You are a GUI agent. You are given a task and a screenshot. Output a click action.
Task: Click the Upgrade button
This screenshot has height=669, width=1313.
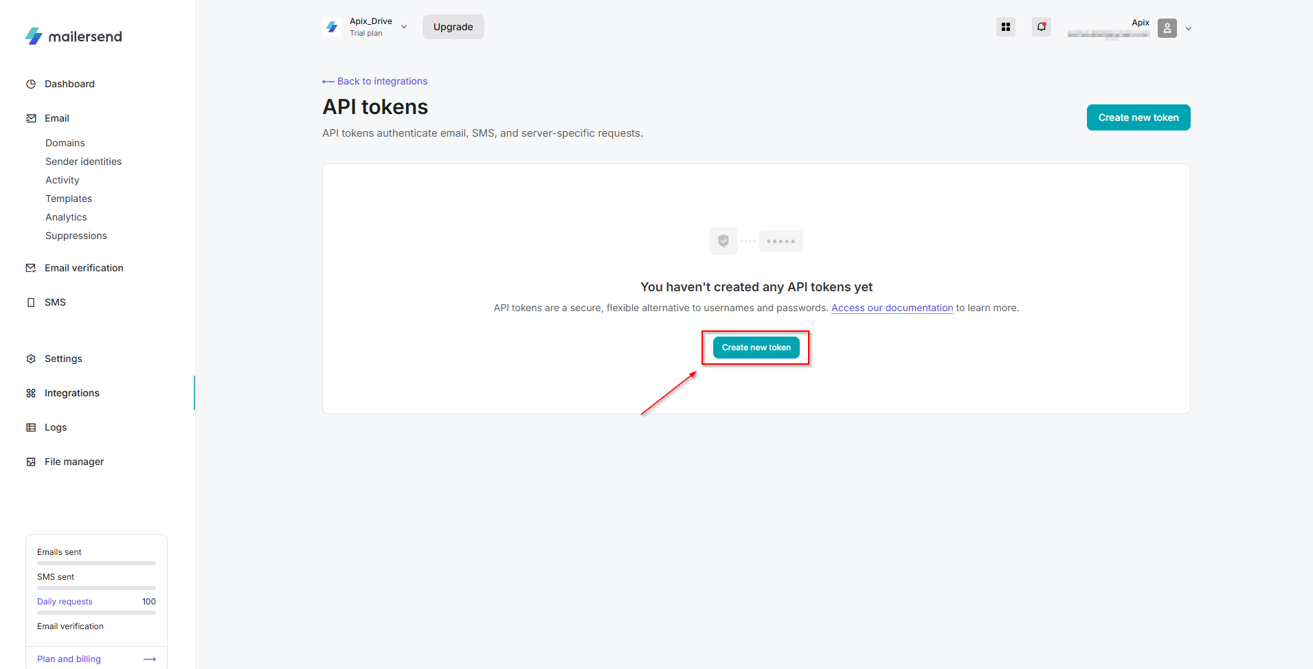click(x=453, y=27)
